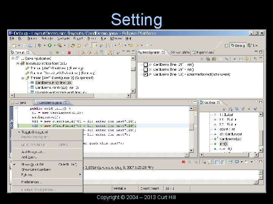The image size is (273, 204).
Task: Open the dropdown arrow beside New icon
Action: pos(19,45)
